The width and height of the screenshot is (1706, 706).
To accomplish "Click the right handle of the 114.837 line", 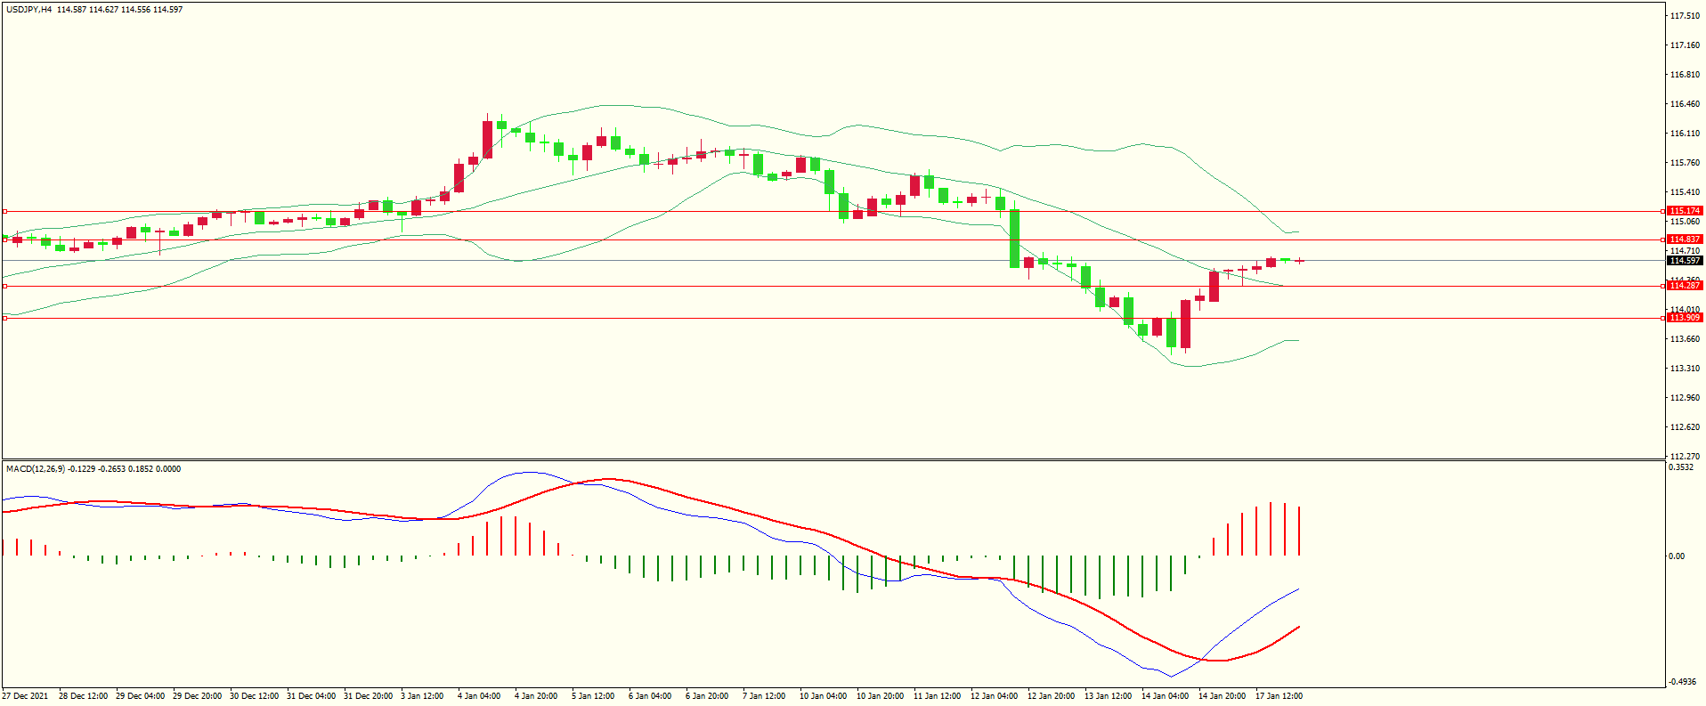I will [1665, 239].
